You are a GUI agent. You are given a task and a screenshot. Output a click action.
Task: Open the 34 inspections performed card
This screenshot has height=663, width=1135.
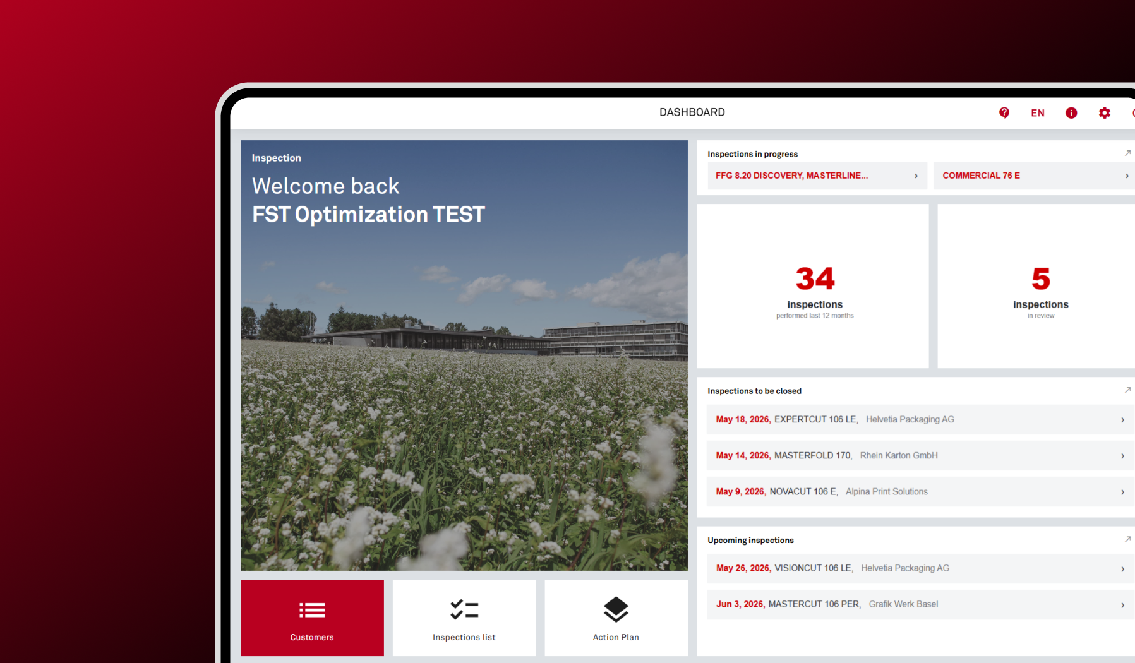[x=813, y=286]
